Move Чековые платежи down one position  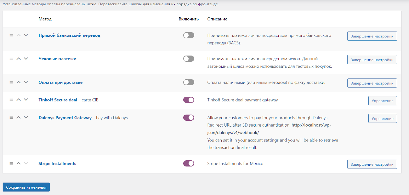click(26, 59)
